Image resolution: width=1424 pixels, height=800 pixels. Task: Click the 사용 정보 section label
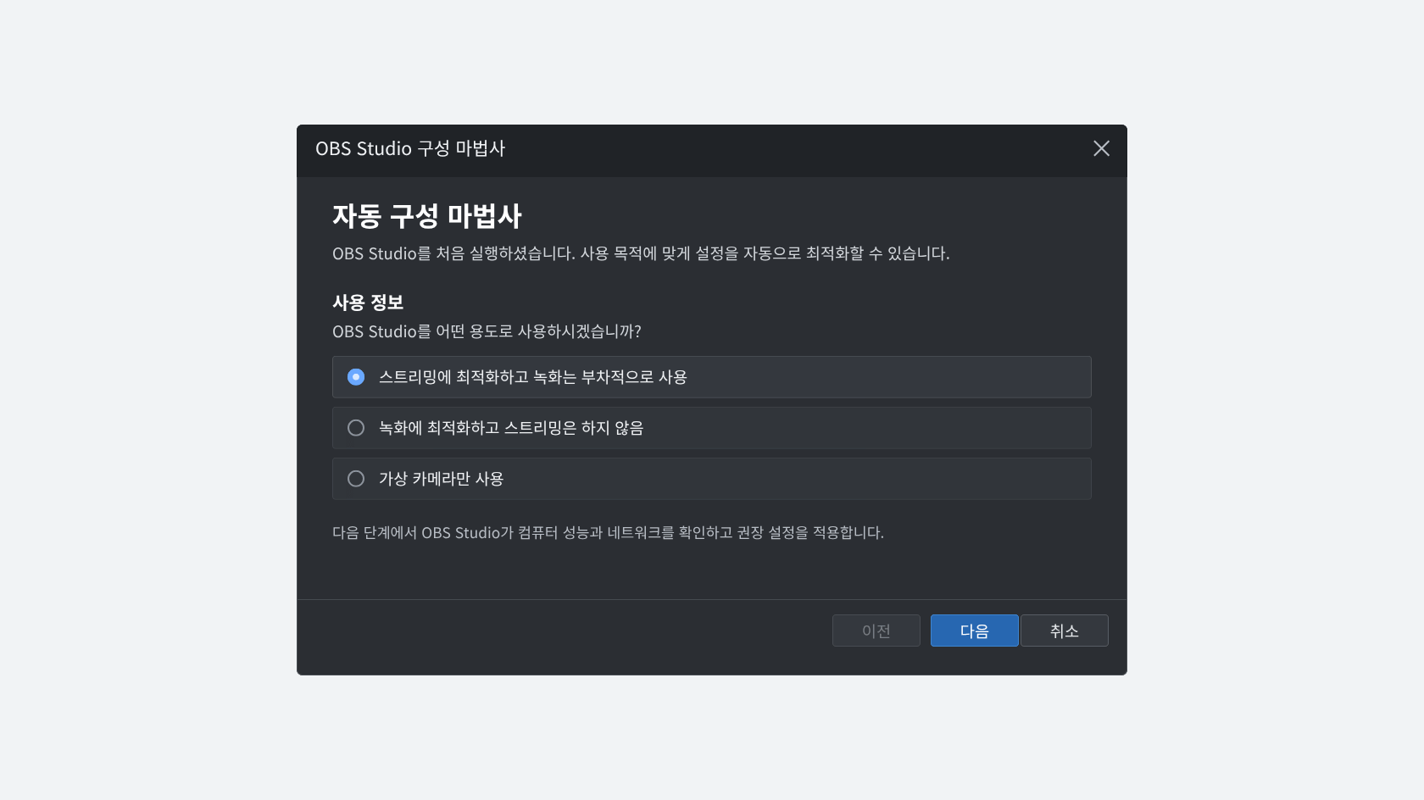click(x=368, y=303)
